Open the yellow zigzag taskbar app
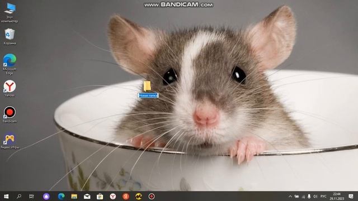358x201 pixels. [138, 196]
